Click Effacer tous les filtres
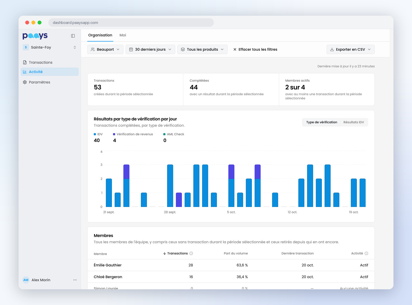The image size is (412, 305). point(255,49)
